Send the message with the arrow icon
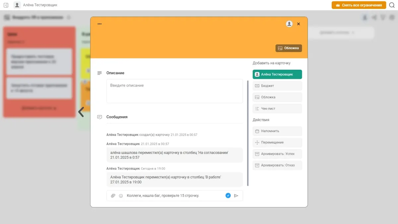Screen dimensions: 398x224 coord(236,196)
